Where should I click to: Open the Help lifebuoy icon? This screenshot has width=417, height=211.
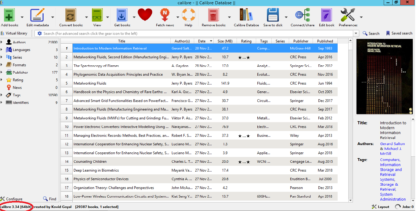point(188,15)
